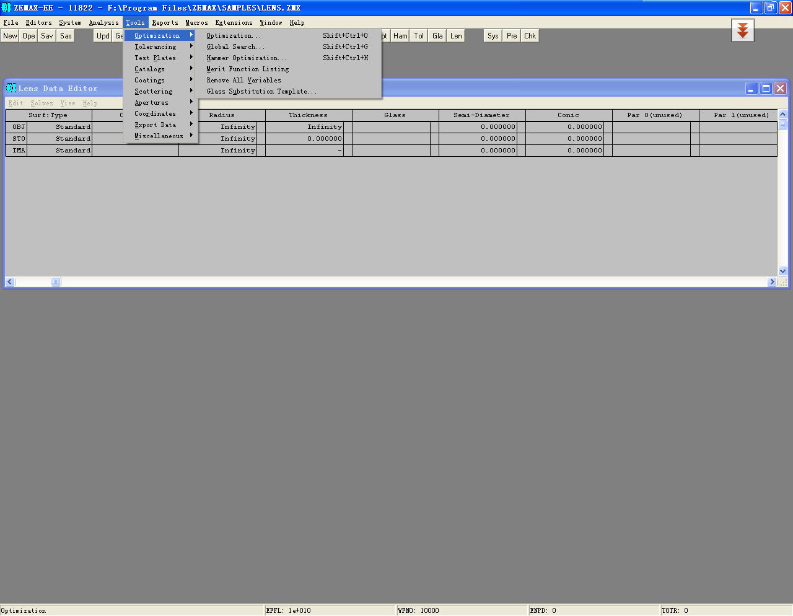Click the Ham (Hammer) toolbar button
793x616 pixels.
(400, 36)
